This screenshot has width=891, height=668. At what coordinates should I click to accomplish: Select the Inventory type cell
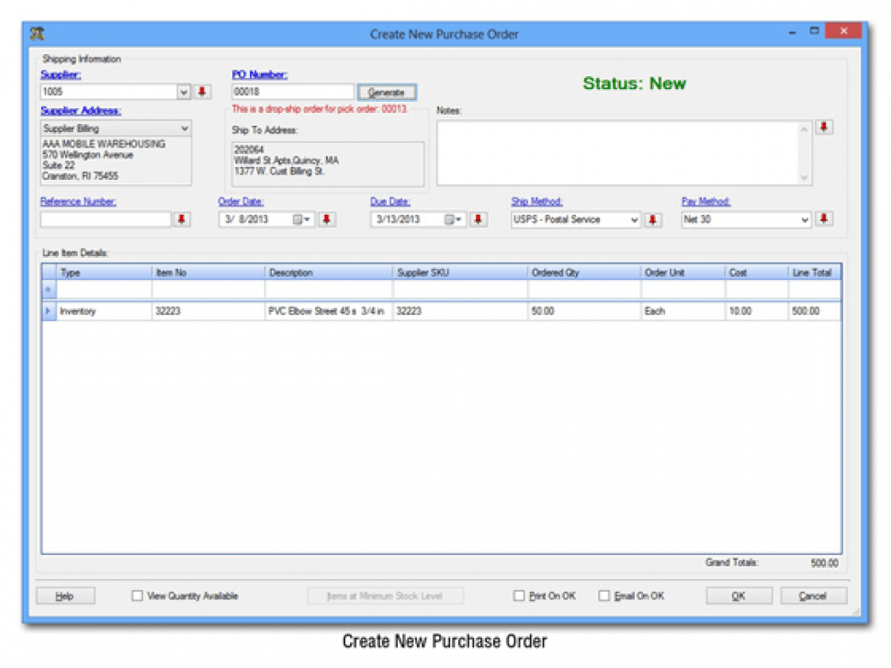(x=104, y=311)
